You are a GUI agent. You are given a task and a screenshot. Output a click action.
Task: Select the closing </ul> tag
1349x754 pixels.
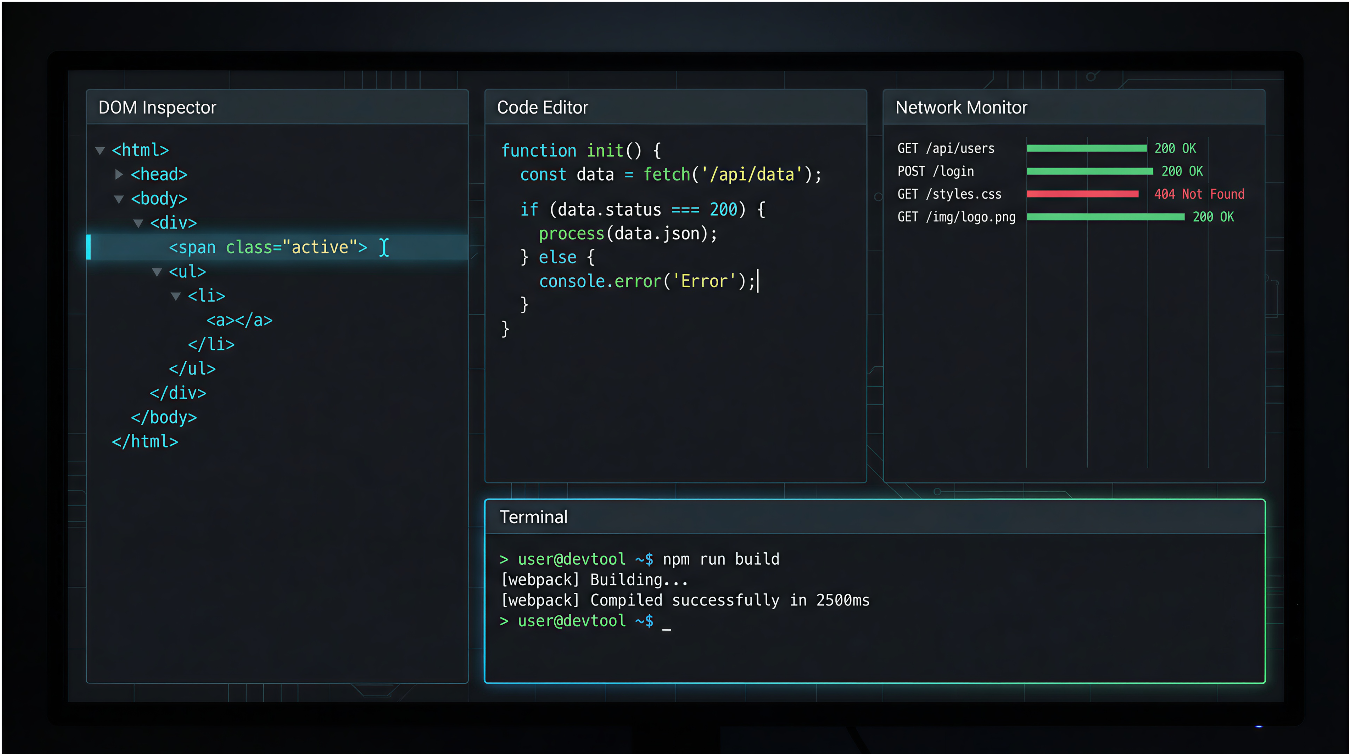coord(192,369)
